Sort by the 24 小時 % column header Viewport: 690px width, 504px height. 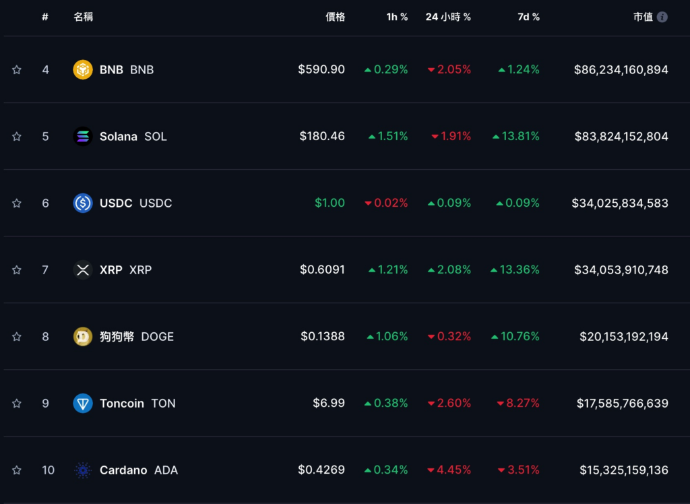coord(448,17)
